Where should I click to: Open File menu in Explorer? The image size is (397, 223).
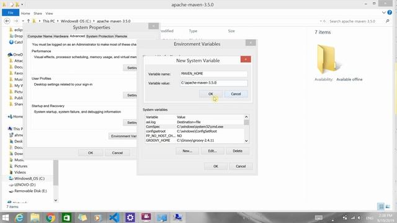click(11, 12)
